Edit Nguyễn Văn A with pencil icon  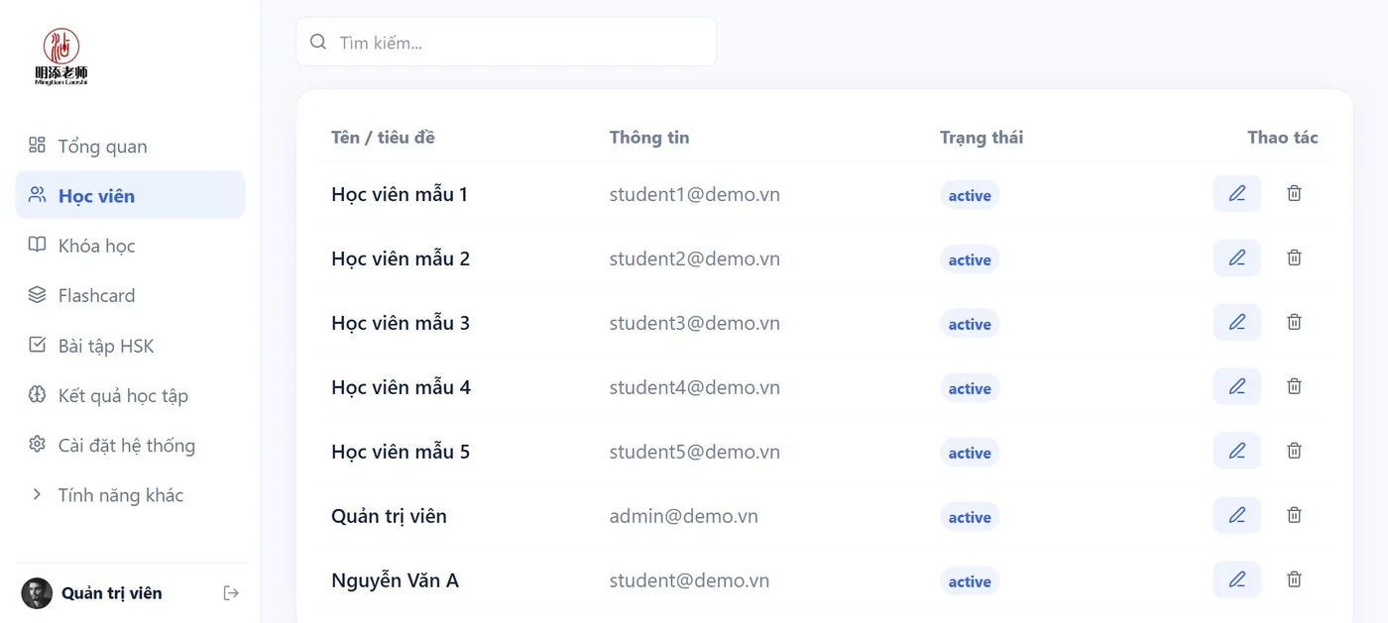tap(1237, 579)
